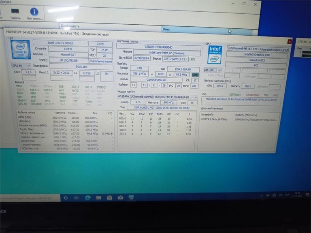
Task: Click the DDR3-1600 / PC3-12800 module type field
Action: [162, 108]
